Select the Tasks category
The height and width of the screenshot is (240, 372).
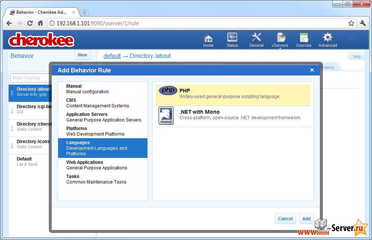tap(103, 179)
